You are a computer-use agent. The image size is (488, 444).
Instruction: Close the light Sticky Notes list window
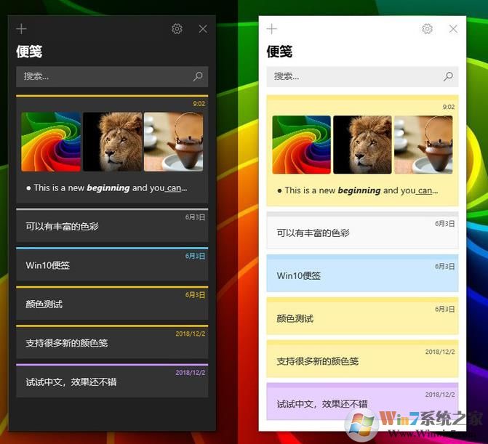[453, 29]
